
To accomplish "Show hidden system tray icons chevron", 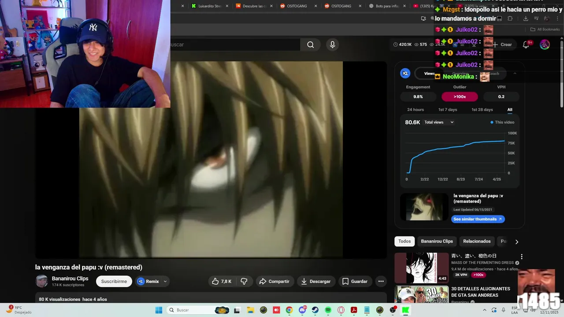I will coord(485,310).
